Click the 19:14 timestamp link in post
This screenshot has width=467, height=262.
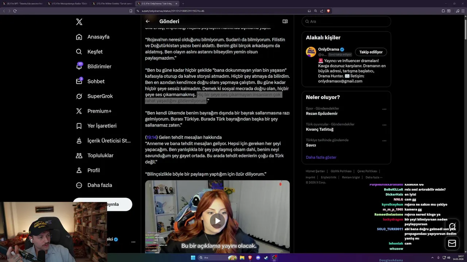[x=151, y=137]
